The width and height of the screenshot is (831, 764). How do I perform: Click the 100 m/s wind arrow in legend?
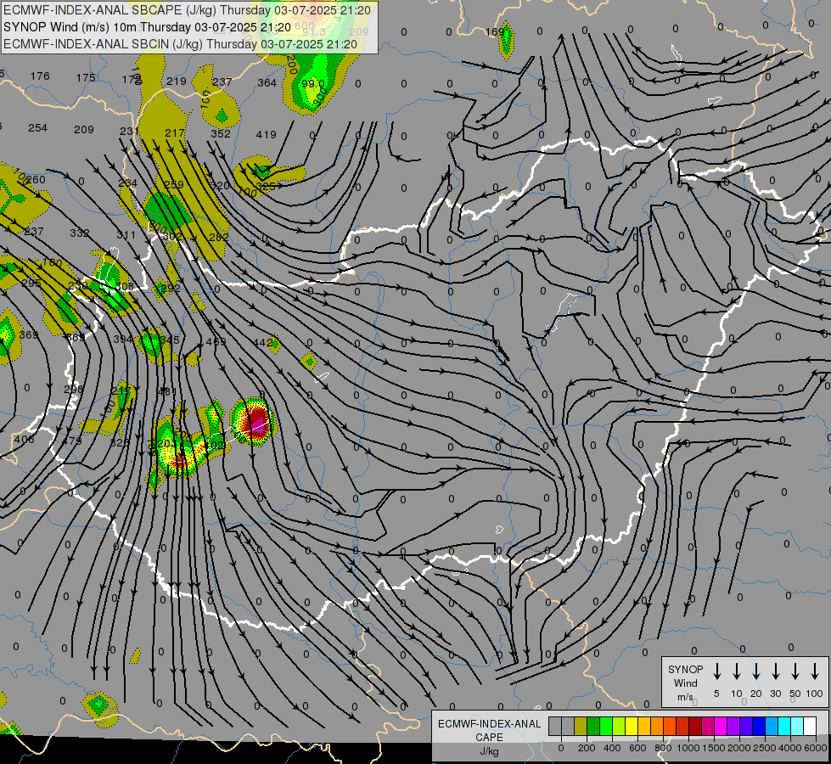(815, 671)
